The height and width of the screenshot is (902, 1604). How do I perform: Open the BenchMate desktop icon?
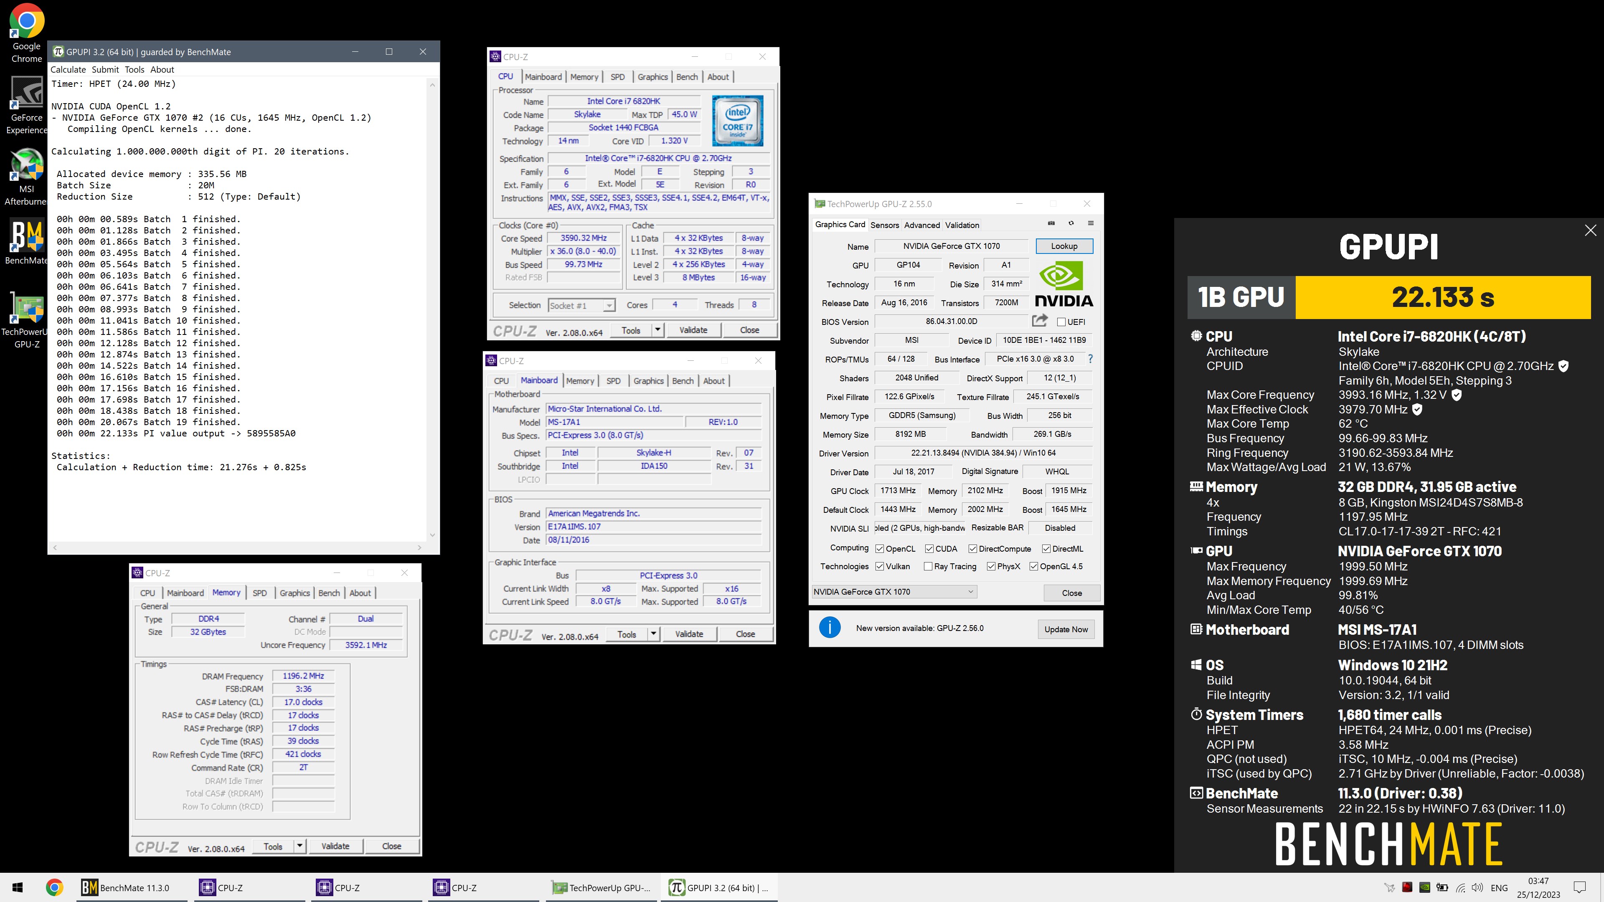(x=27, y=242)
